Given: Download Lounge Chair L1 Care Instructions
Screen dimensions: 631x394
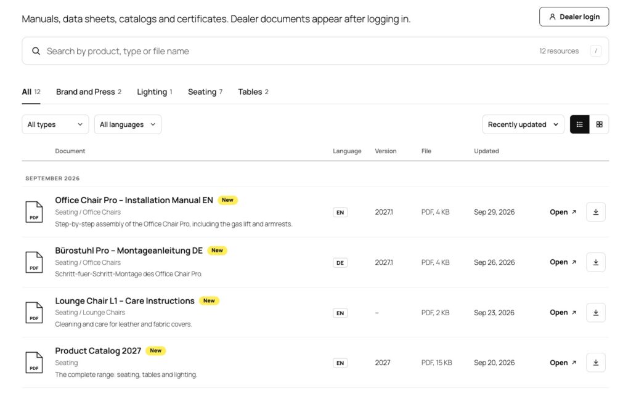Looking at the screenshot, I should coord(596,312).
